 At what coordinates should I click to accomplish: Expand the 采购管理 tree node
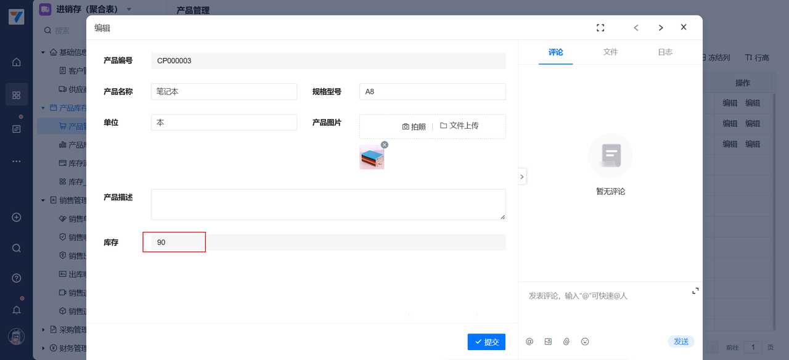tap(43, 329)
